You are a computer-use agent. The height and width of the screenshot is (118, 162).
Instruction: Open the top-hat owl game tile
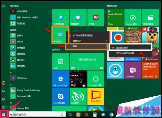pos(150,35)
